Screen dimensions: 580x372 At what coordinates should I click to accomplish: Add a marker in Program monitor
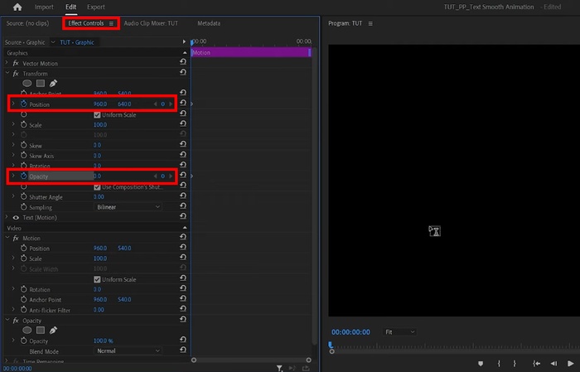coord(481,363)
